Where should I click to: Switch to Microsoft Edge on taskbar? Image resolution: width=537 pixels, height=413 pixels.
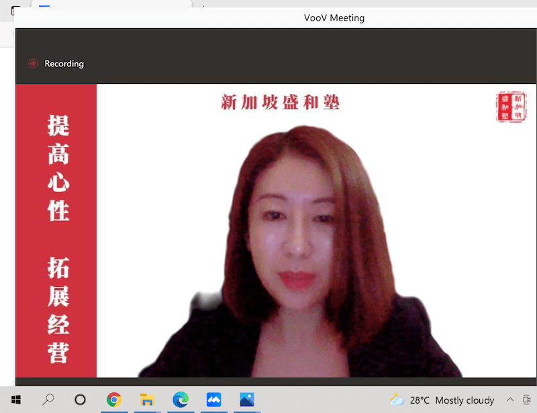pyautogui.click(x=180, y=400)
